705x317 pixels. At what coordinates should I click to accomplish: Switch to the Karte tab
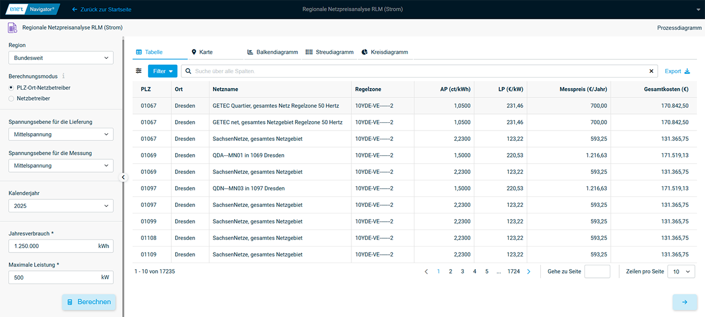click(x=202, y=52)
